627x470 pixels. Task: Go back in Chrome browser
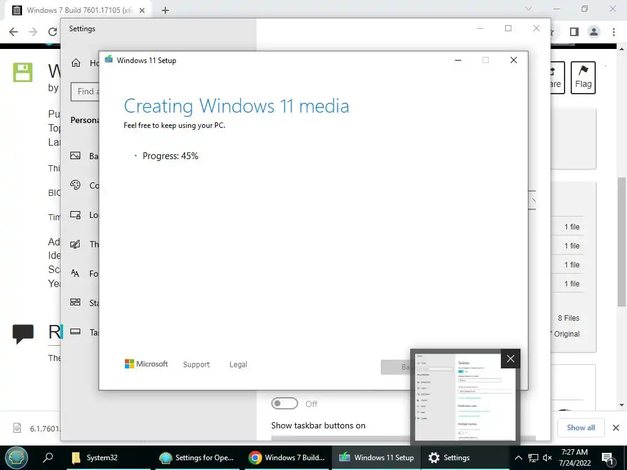pyautogui.click(x=13, y=32)
